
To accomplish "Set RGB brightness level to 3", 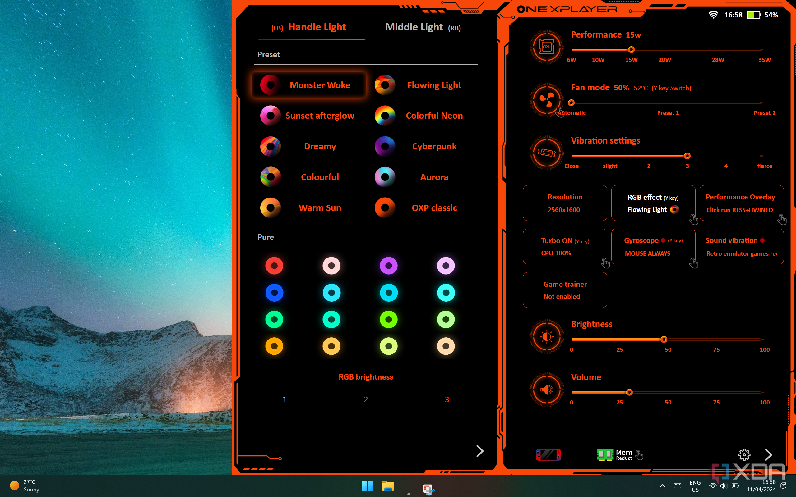I will click(447, 399).
